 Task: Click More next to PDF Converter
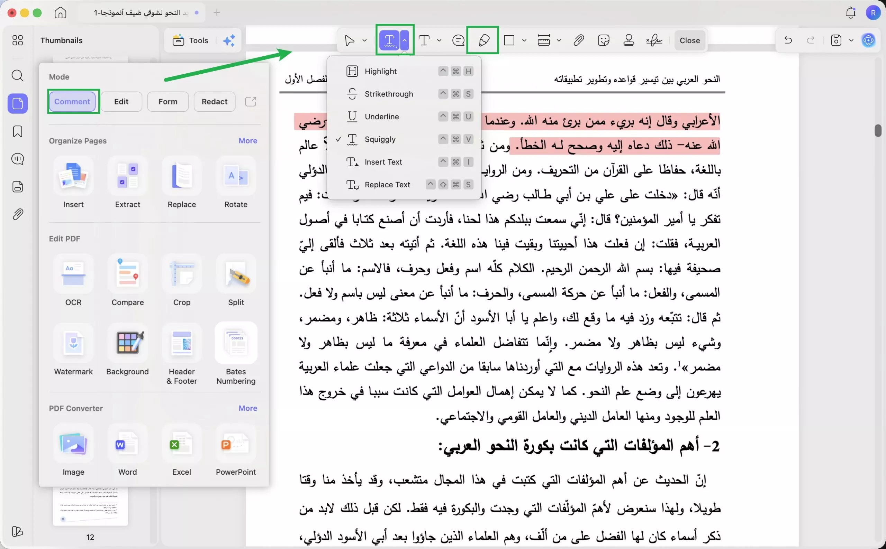coord(248,408)
